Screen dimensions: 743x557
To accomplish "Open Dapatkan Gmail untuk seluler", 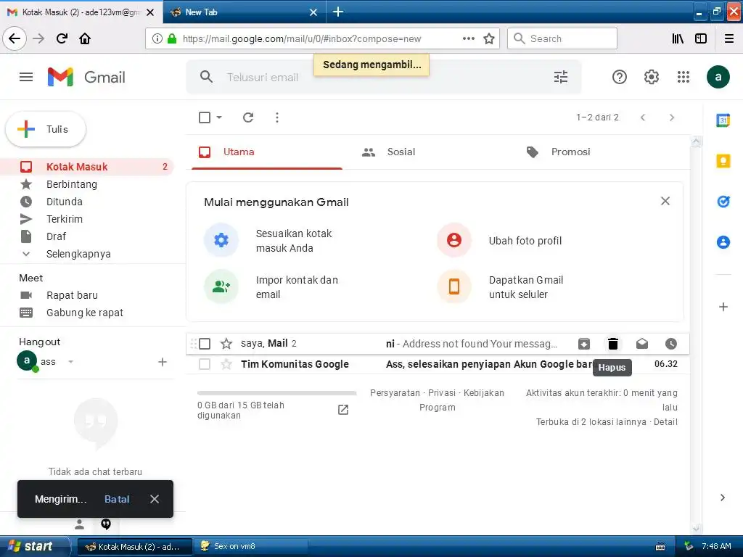I will click(502, 287).
